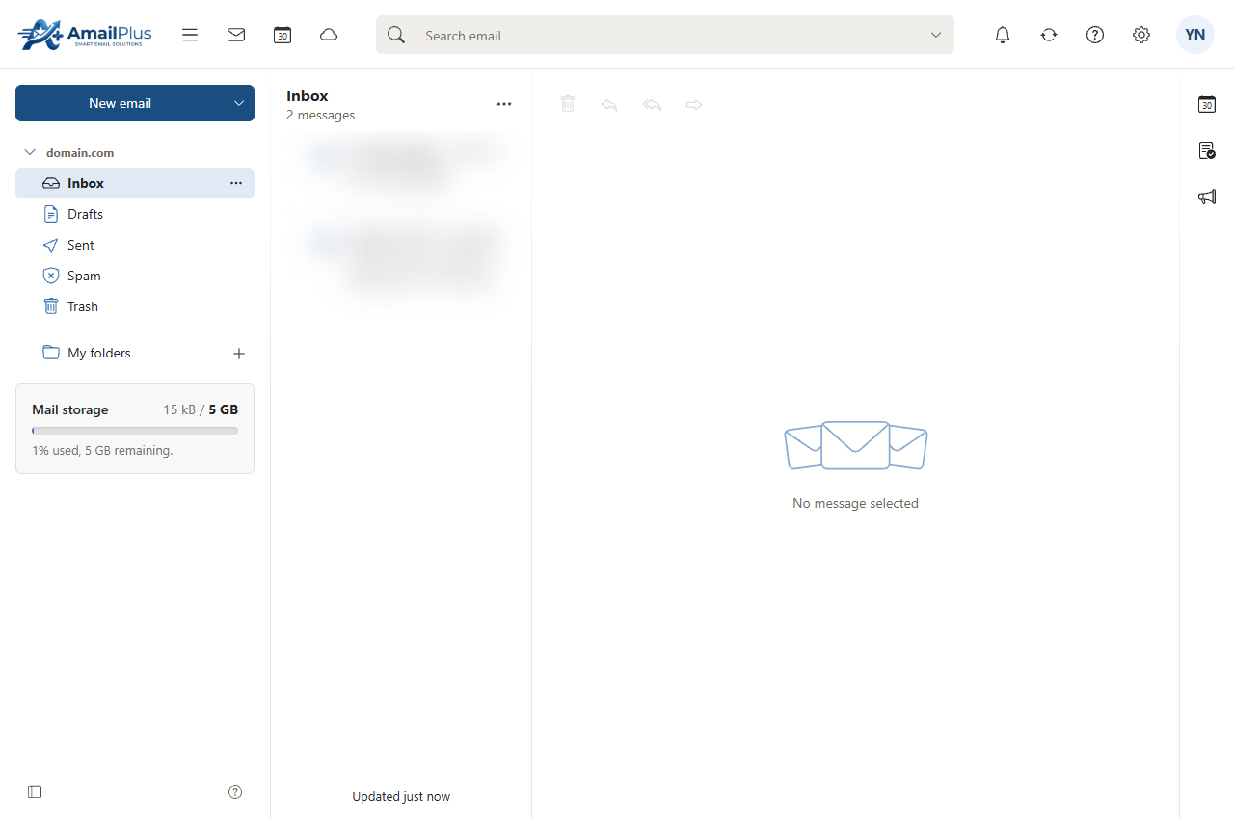
Task: Open announcements megaphone icon
Action: (x=1207, y=197)
